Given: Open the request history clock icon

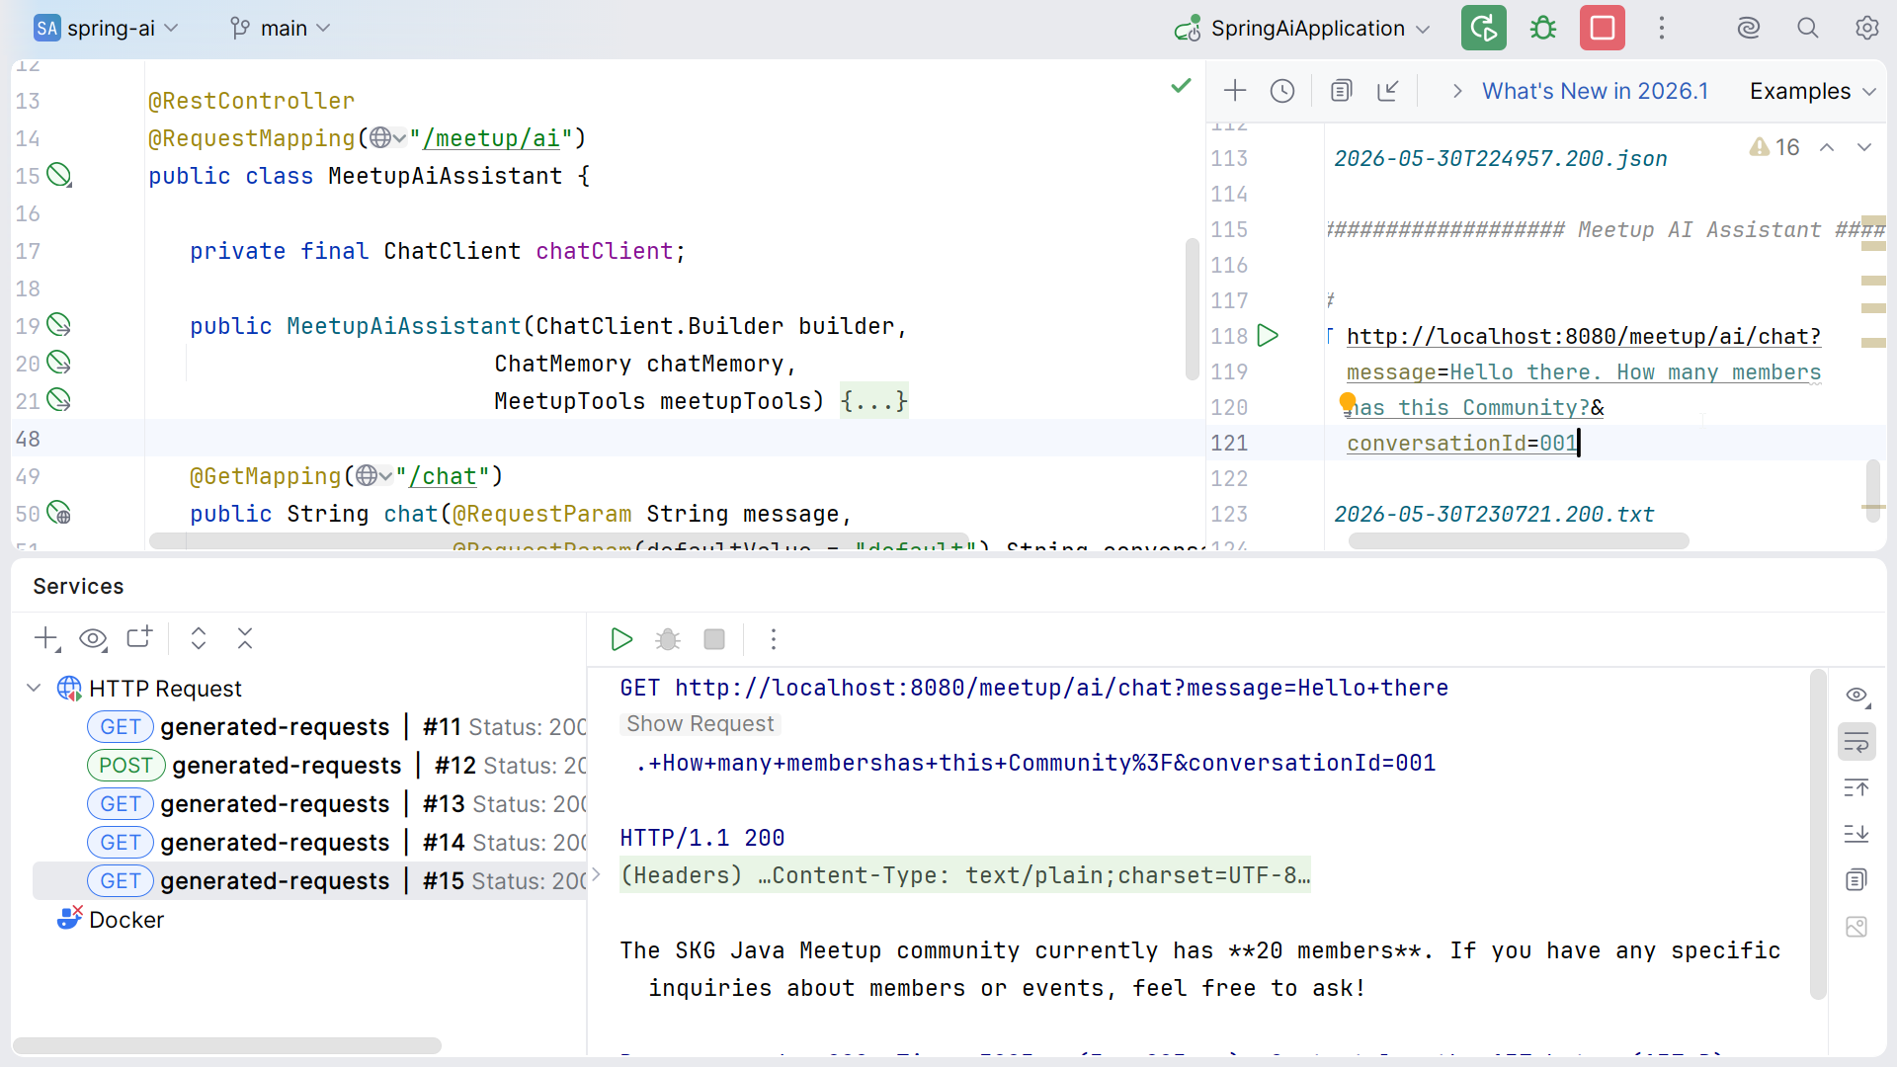Looking at the screenshot, I should click(1282, 91).
